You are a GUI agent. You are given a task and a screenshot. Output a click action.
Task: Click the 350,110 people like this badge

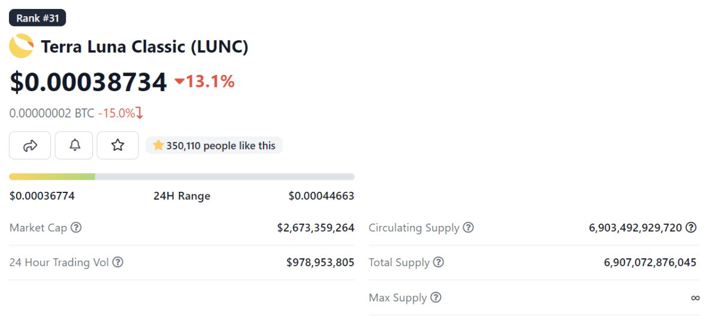point(214,145)
